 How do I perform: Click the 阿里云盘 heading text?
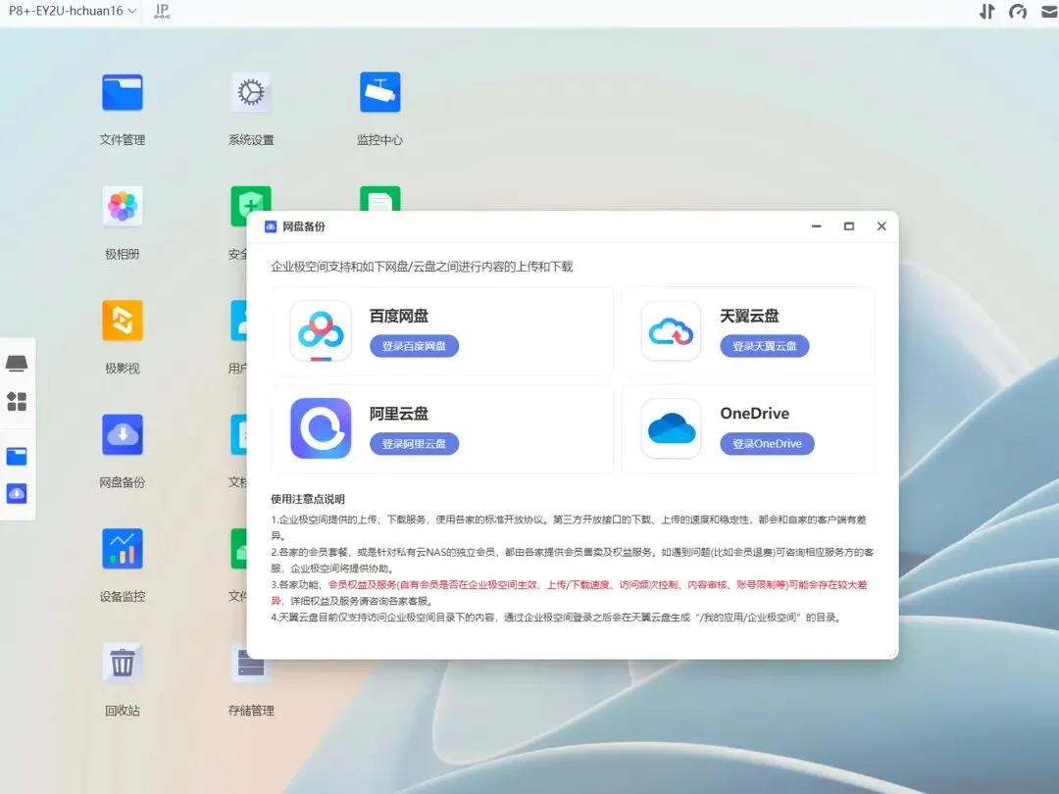[x=398, y=414]
